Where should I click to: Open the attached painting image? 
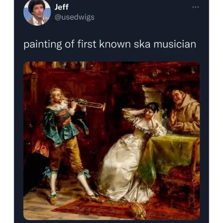tap(111, 140)
